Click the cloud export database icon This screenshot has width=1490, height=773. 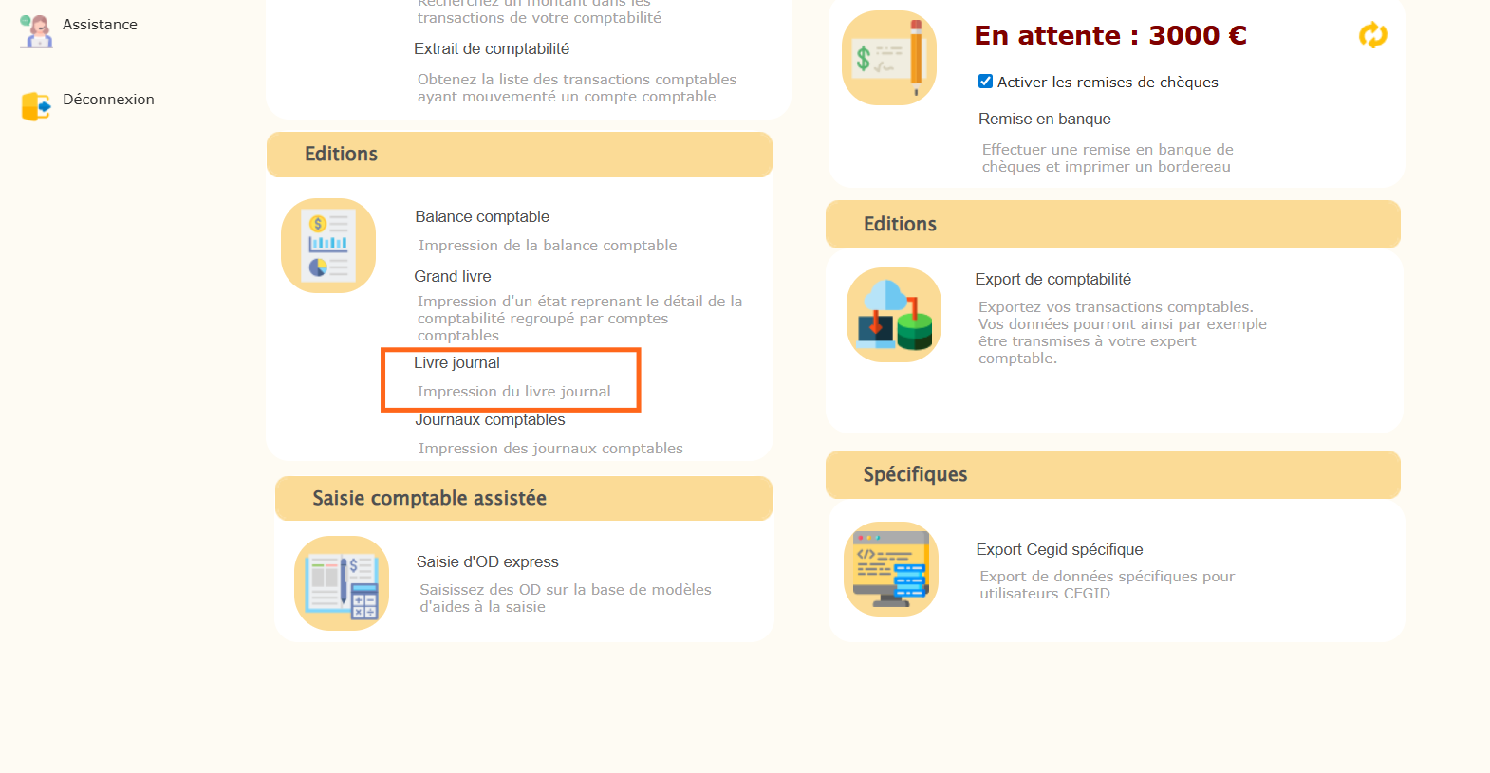(x=893, y=315)
